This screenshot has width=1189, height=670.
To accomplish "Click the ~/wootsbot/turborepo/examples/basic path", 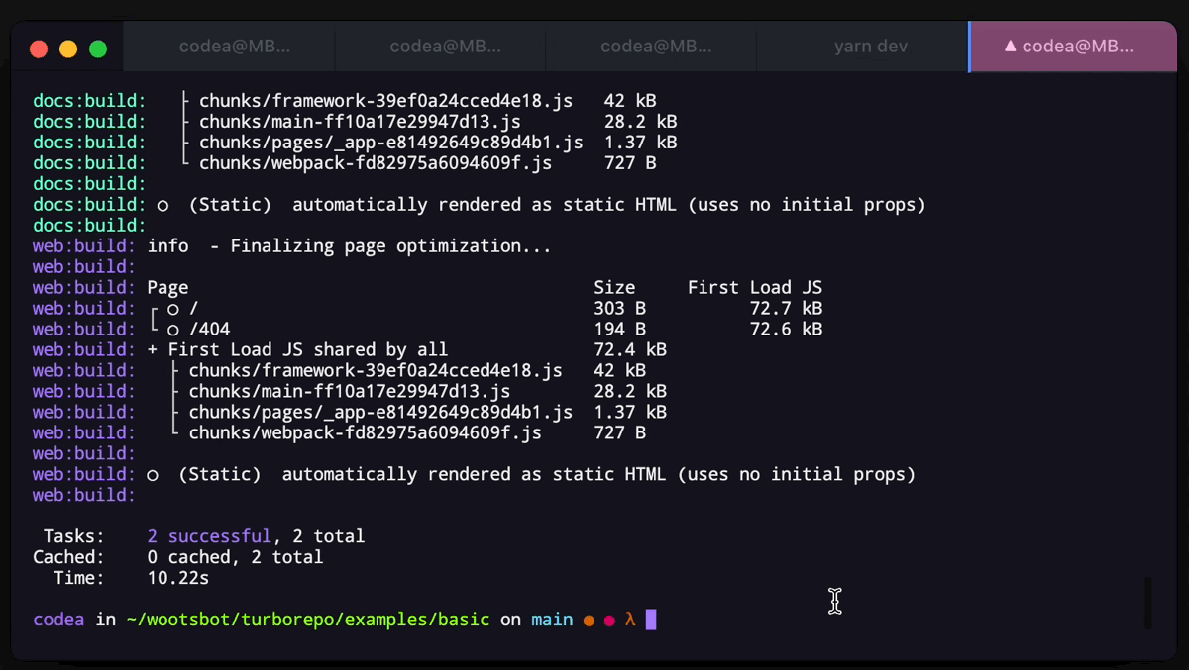I will 307,620.
